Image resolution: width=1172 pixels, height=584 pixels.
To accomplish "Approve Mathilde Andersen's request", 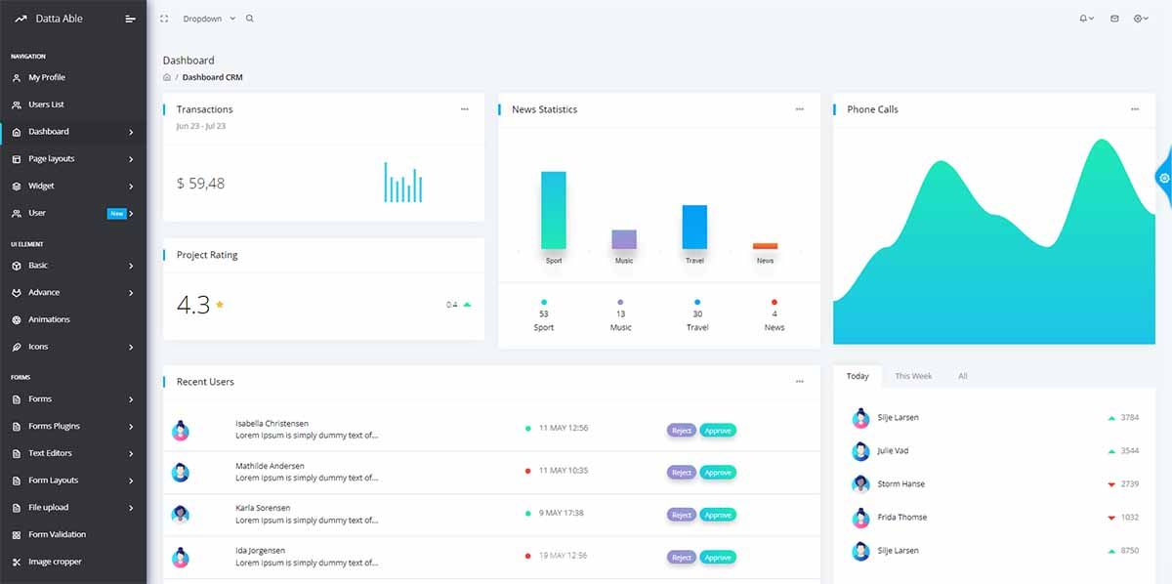I will pyautogui.click(x=718, y=473).
